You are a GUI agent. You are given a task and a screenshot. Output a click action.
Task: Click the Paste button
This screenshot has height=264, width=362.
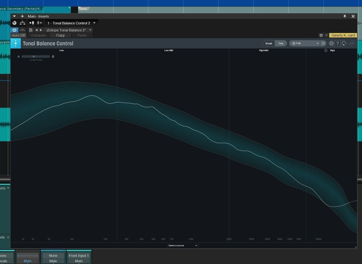click(82, 35)
